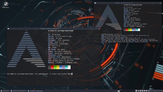Click 'Theme: Arc-Dark [GTK2/3]' in front terminal

pos(59,51)
